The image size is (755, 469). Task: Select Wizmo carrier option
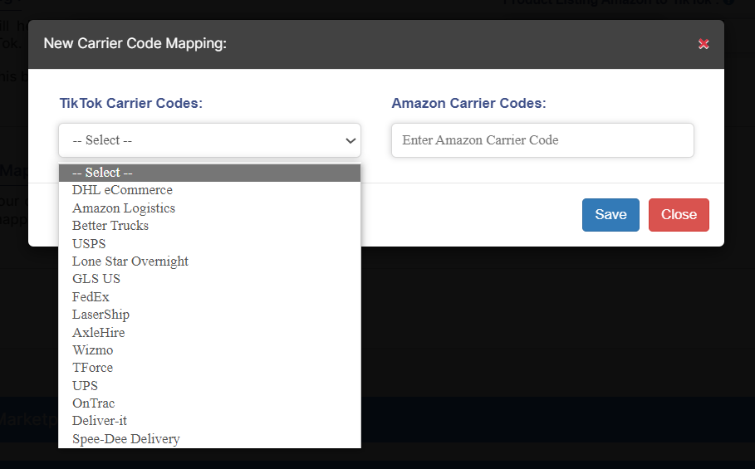pos(92,350)
